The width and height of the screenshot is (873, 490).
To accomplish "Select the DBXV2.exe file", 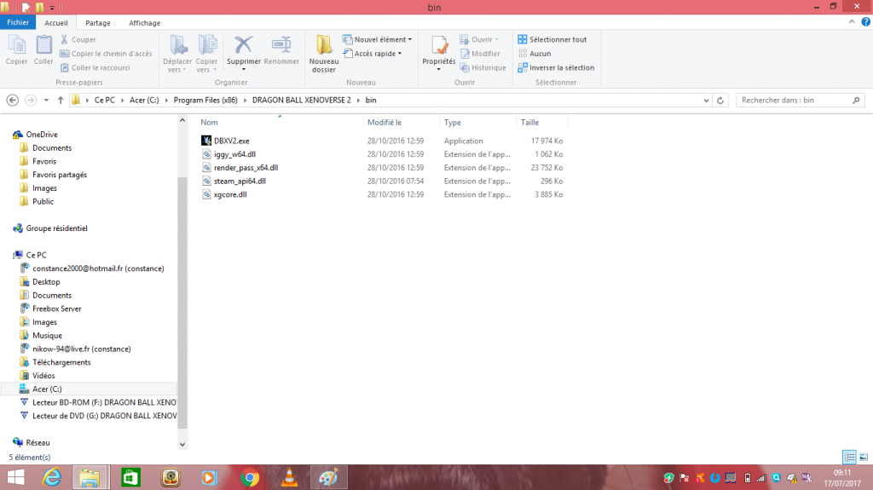I will pos(232,141).
